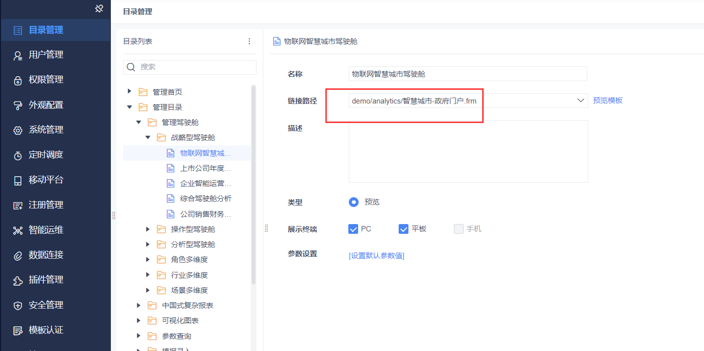
Task: Open 系统管理 gear icon
Action: [x=18, y=130]
